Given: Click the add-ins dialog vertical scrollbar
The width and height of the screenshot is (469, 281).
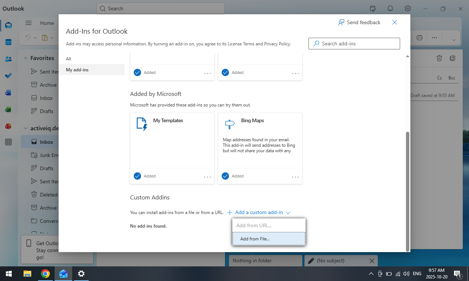Looking at the screenshot, I should tap(407, 190).
